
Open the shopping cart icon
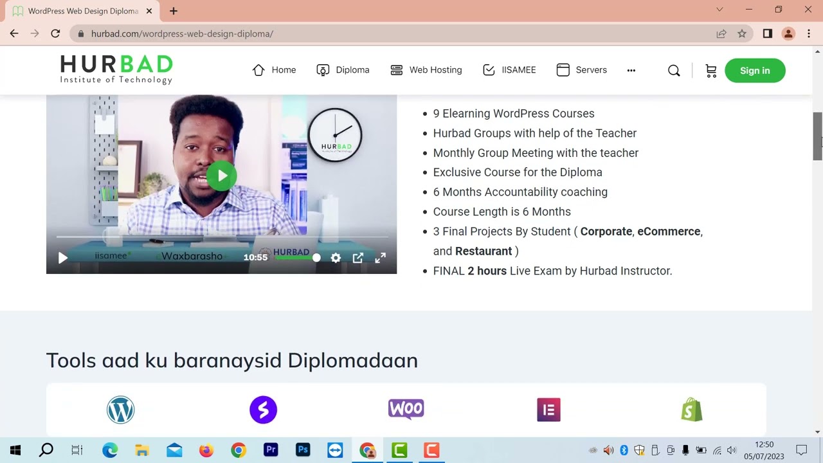[711, 71]
